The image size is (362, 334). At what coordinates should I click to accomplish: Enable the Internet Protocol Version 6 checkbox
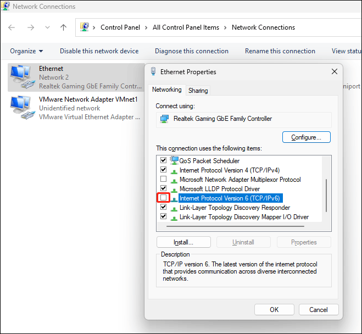coord(163,198)
